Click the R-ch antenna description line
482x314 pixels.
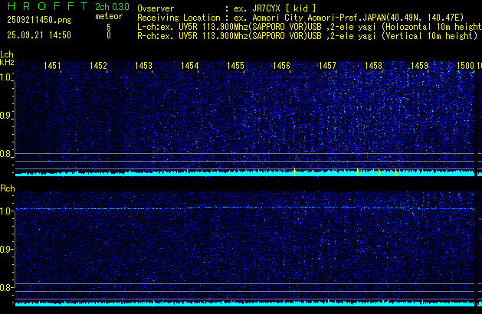[x=307, y=35]
